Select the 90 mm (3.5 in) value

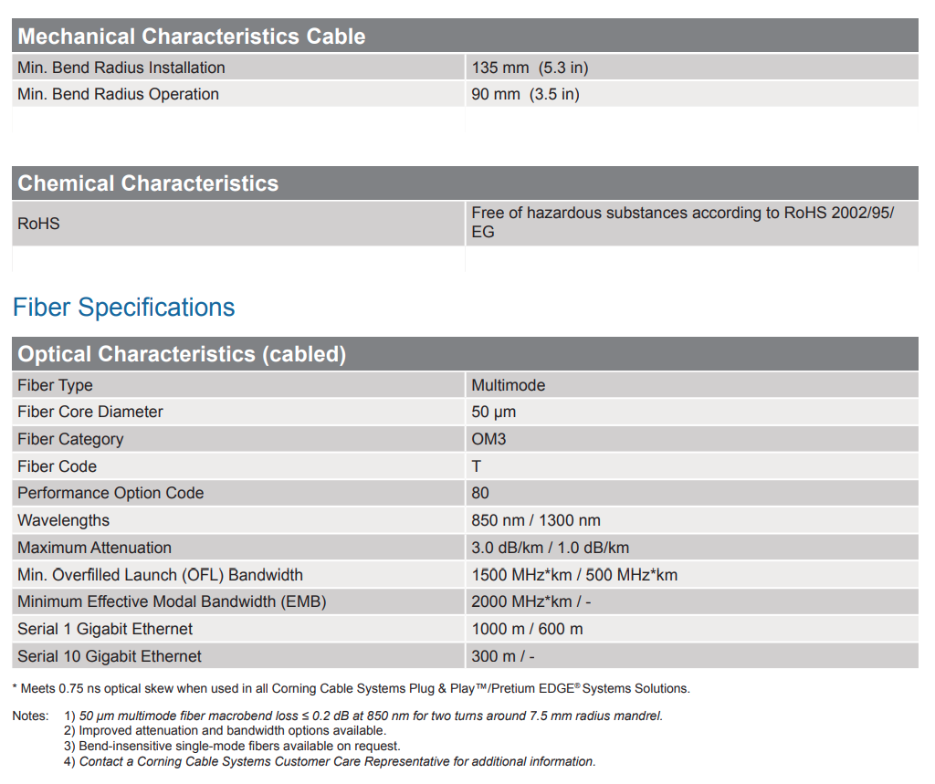coord(525,94)
